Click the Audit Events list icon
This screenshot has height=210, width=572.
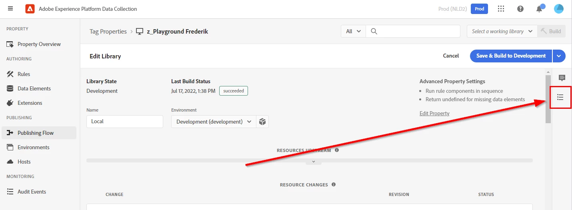[x=10, y=192]
